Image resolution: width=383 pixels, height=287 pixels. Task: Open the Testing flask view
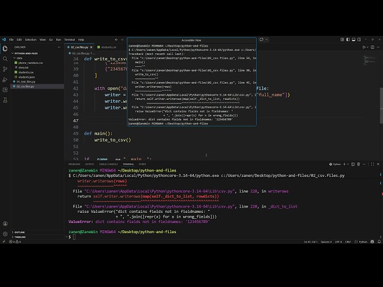pos(5,100)
